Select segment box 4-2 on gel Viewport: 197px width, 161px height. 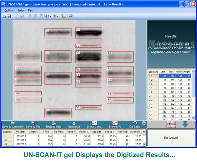pyautogui.click(x=120, y=72)
